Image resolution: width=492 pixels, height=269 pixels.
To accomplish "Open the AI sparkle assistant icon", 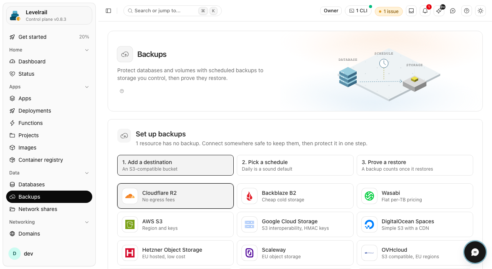I will 439,11.
